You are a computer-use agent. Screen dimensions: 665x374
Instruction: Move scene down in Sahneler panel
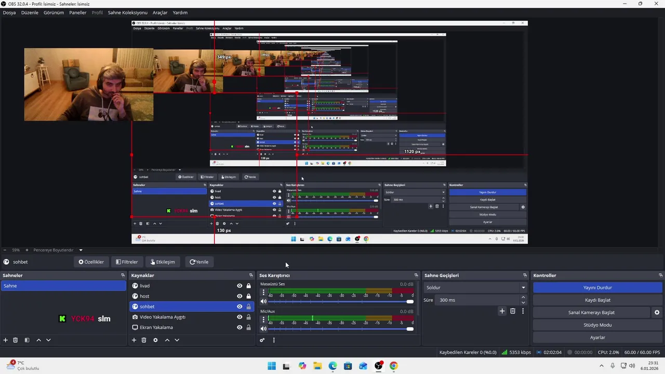coord(48,340)
